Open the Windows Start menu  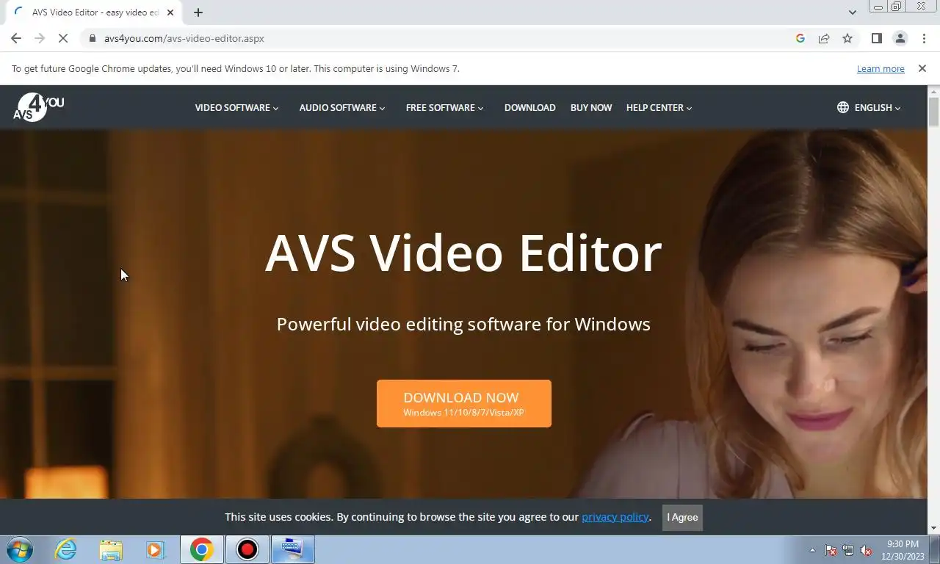tap(20, 549)
